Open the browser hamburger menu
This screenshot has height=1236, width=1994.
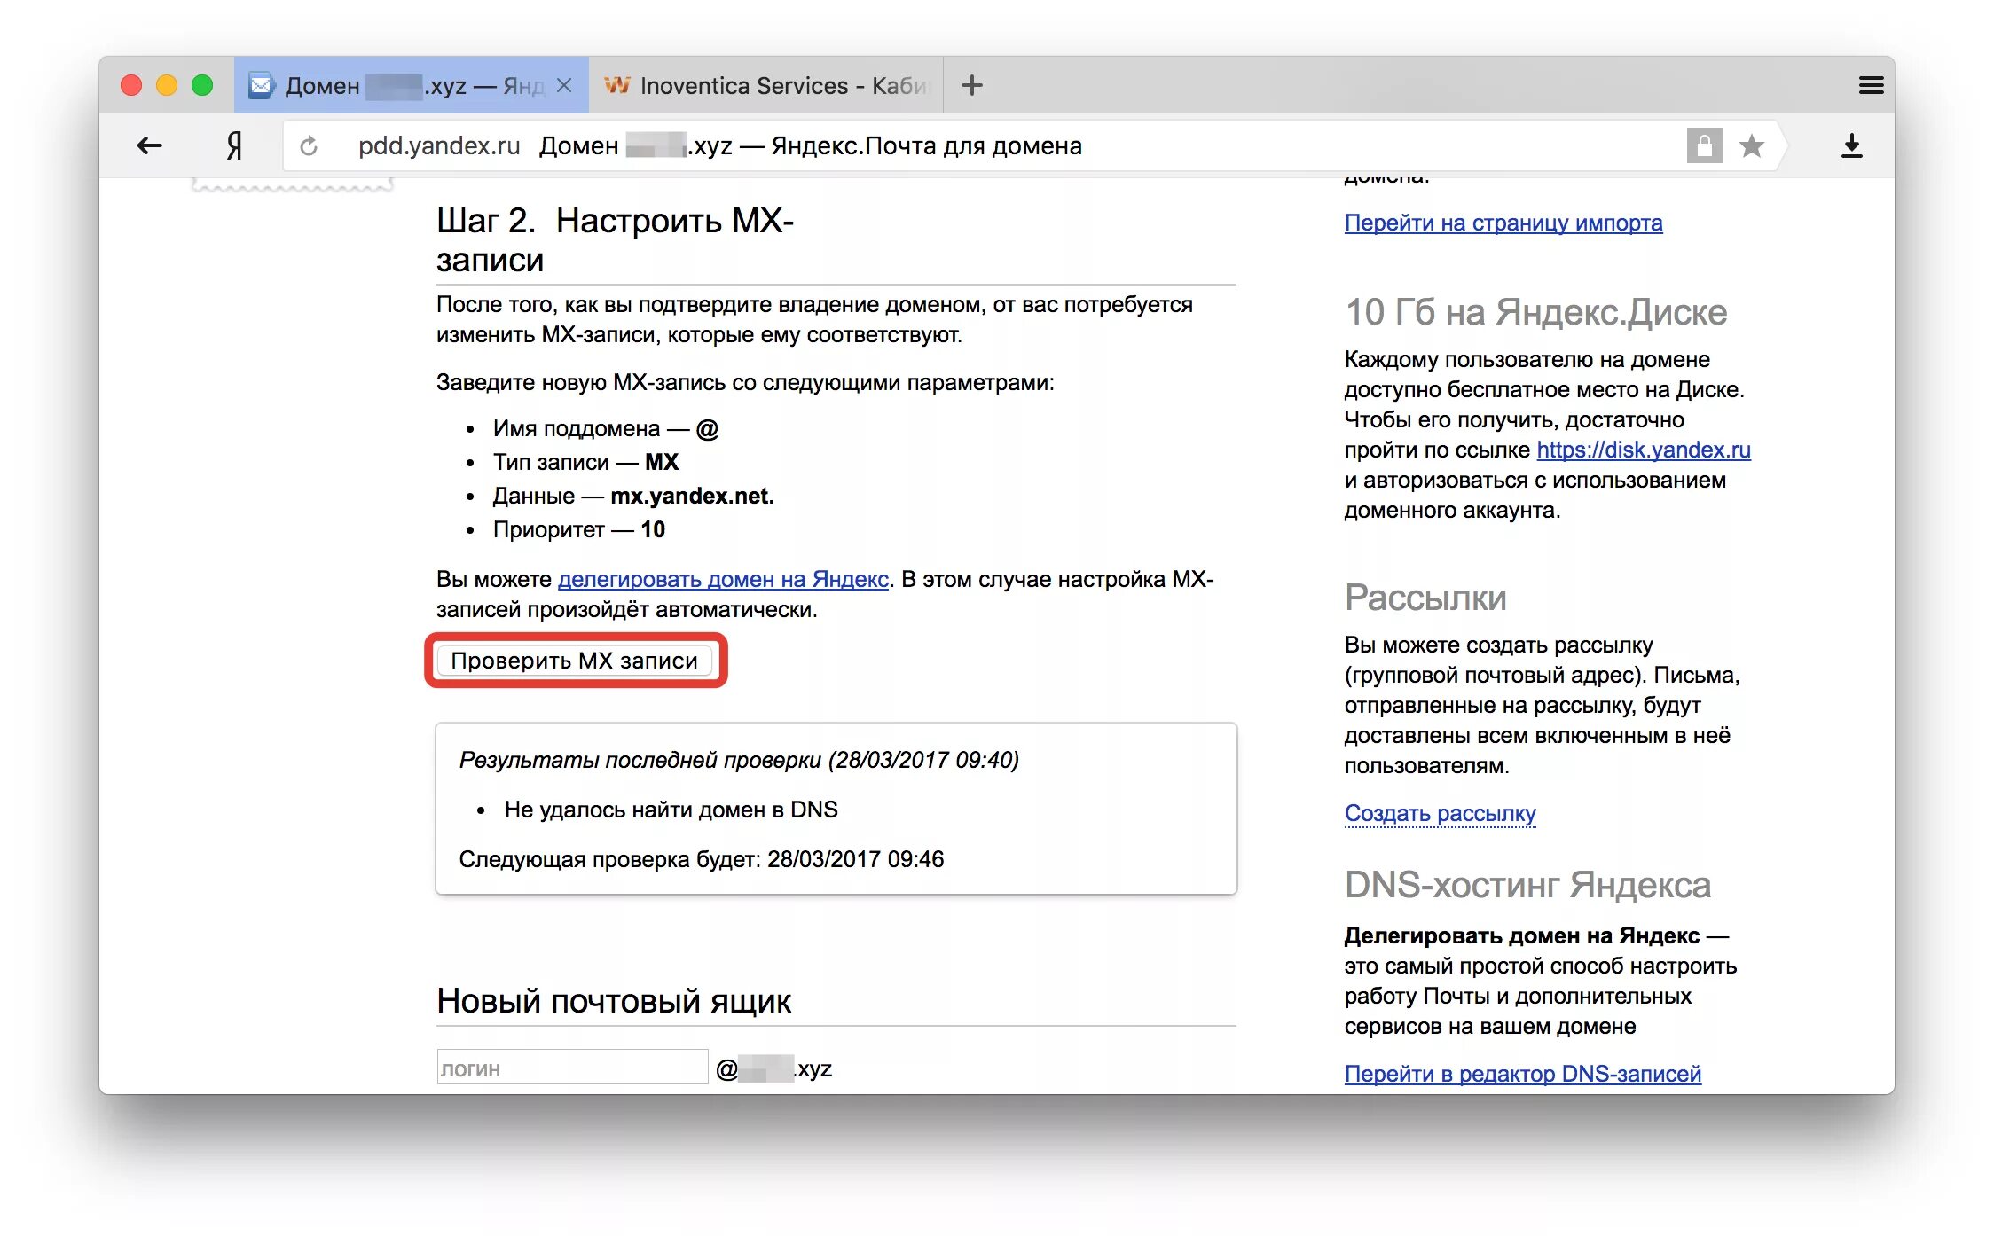(x=1871, y=85)
